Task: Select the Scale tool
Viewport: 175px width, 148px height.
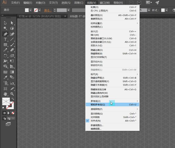Action: (x=12, y=55)
